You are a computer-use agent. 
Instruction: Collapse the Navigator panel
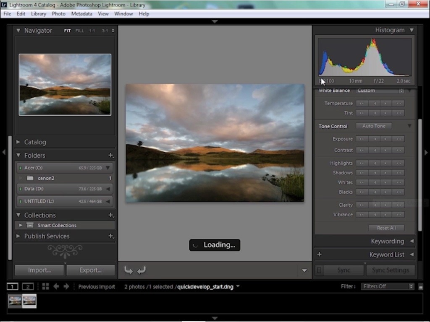point(18,30)
